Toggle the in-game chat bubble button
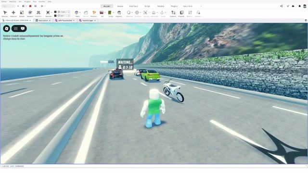308x173 pixels. point(23,29)
